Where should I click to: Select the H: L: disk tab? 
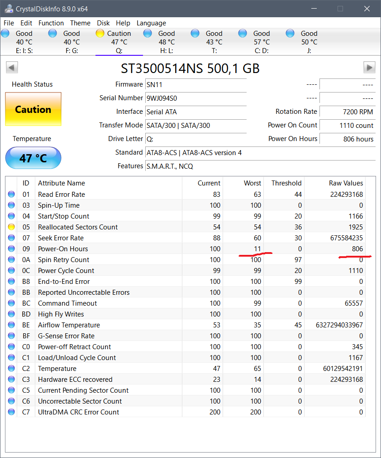pyautogui.click(x=167, y=42)
